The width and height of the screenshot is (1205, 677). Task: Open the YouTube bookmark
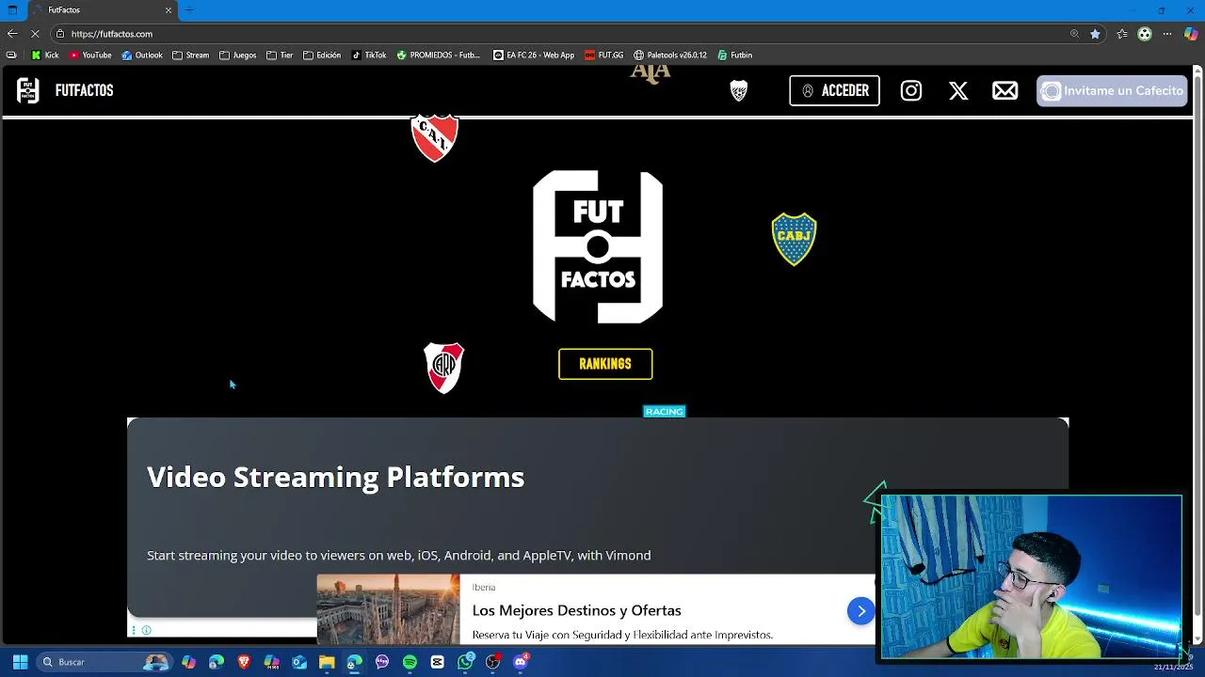coord(90,55)
